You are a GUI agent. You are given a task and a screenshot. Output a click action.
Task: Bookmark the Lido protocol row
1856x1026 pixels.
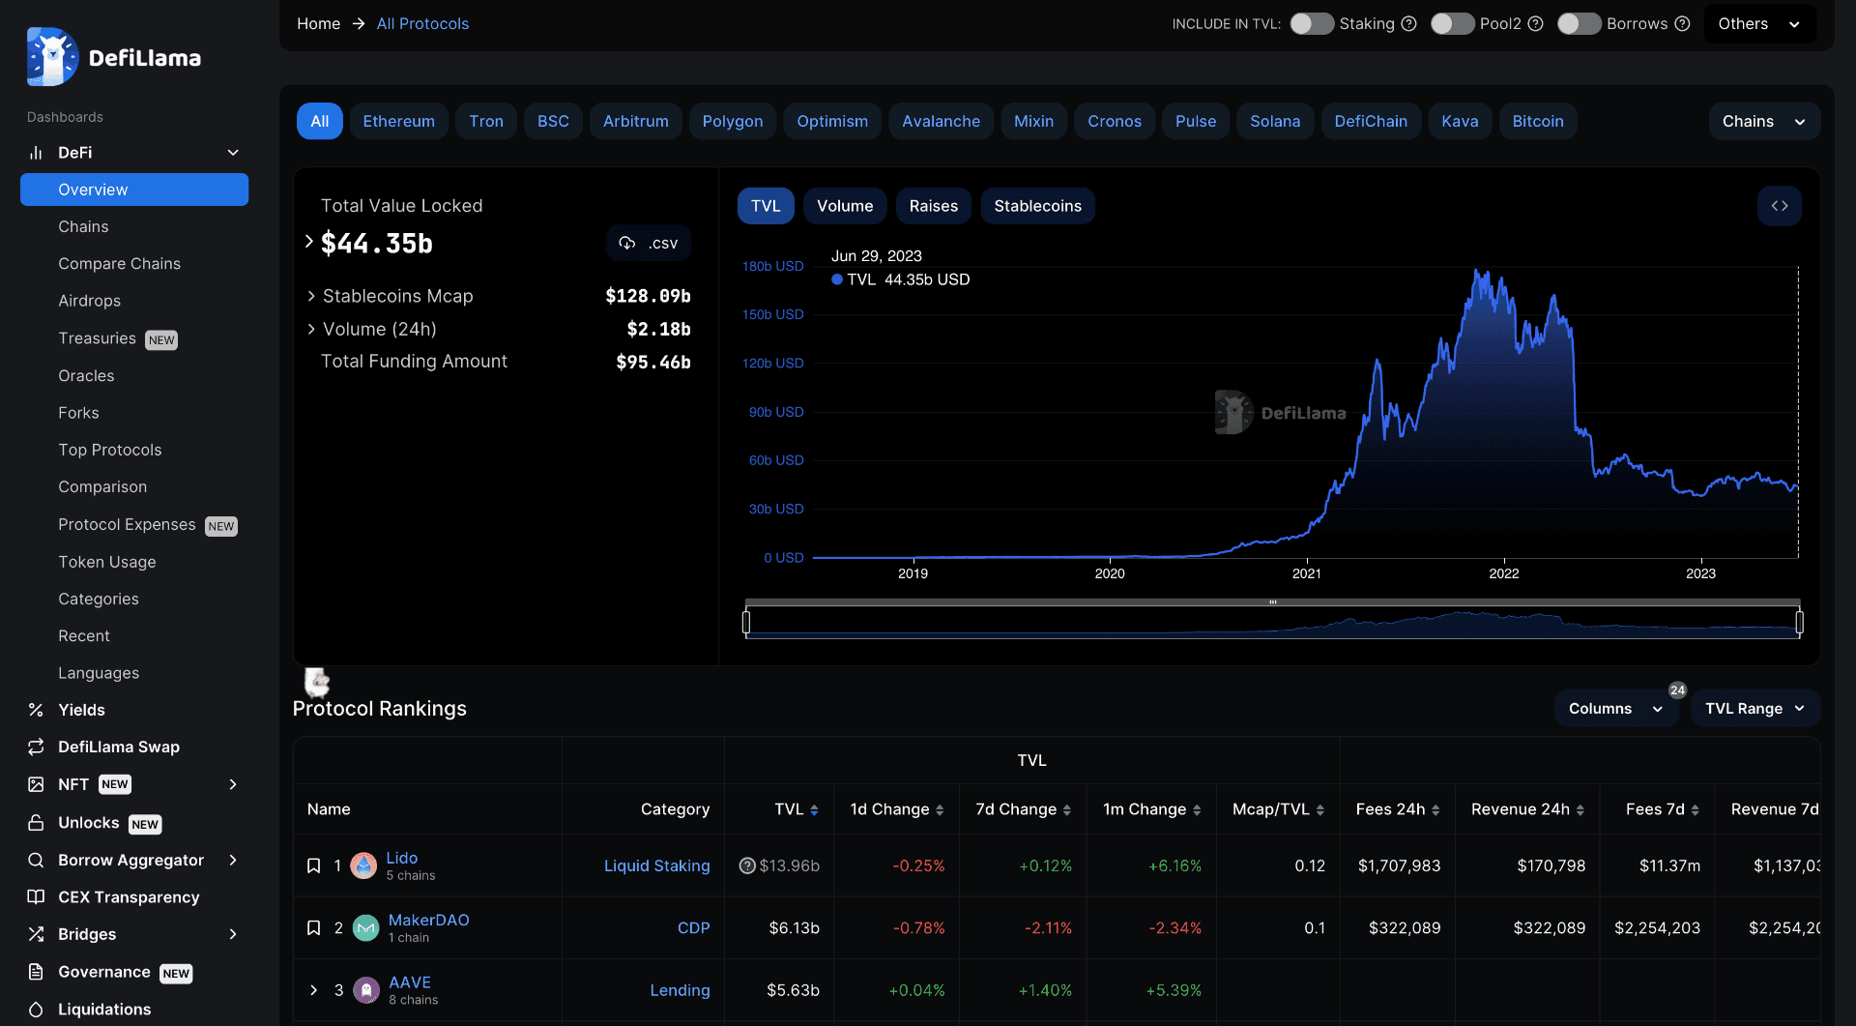(x=313, y=865)
